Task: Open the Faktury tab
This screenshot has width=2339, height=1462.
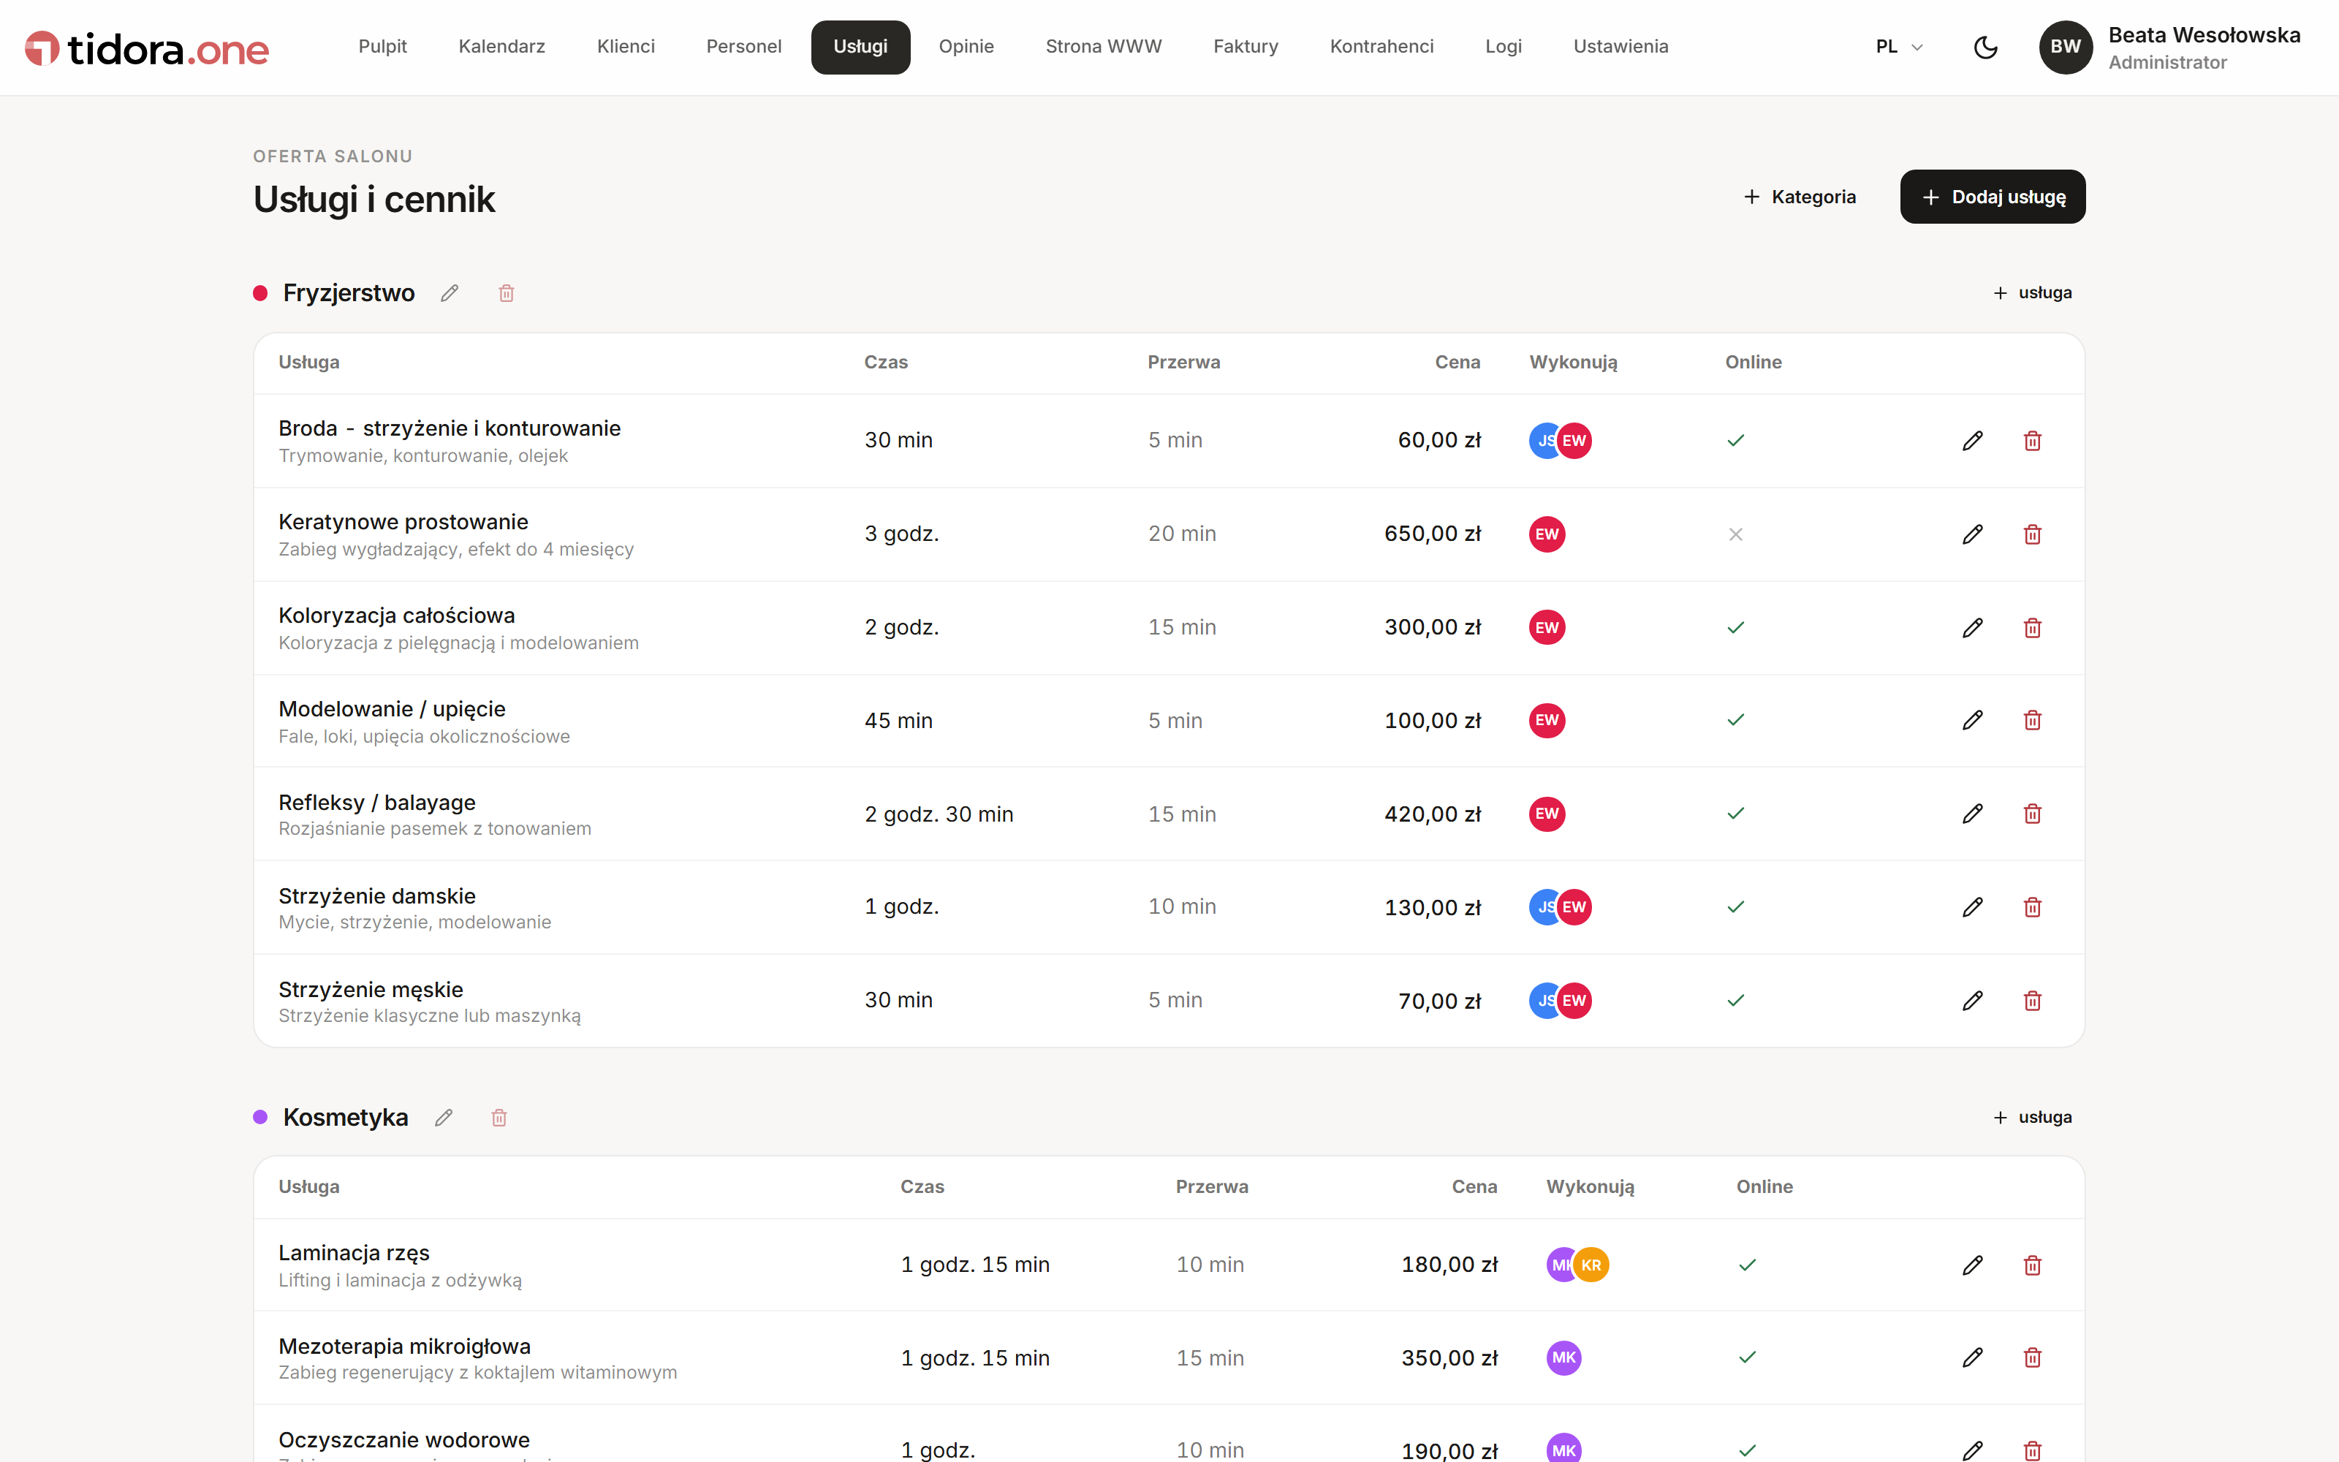Action: pyautogui.click(x=1246, y=46)
